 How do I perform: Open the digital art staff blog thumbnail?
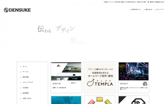(134, 71)
